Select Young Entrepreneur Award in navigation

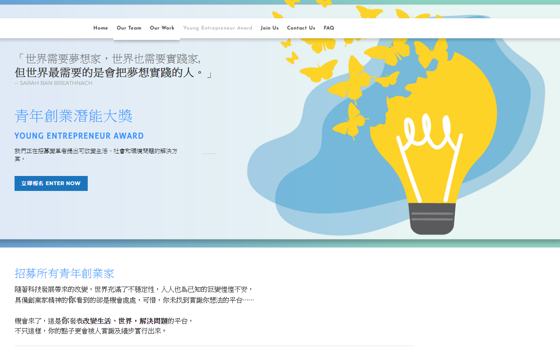pos(217,28)
